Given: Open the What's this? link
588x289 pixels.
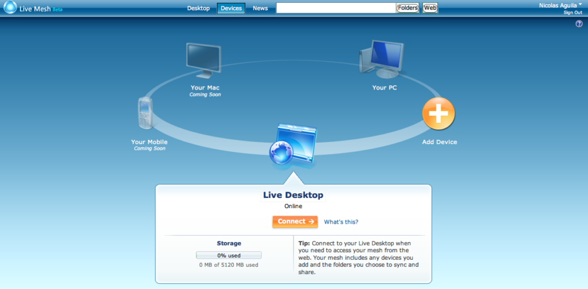Looking at the screenshot, I should (341, 222).
